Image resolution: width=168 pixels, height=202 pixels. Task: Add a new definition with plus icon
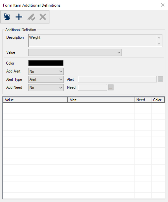pos(19,17)
